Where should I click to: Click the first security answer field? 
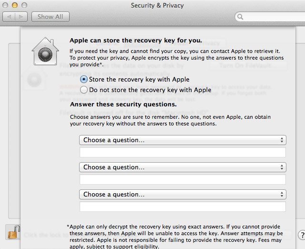[183, 152]
